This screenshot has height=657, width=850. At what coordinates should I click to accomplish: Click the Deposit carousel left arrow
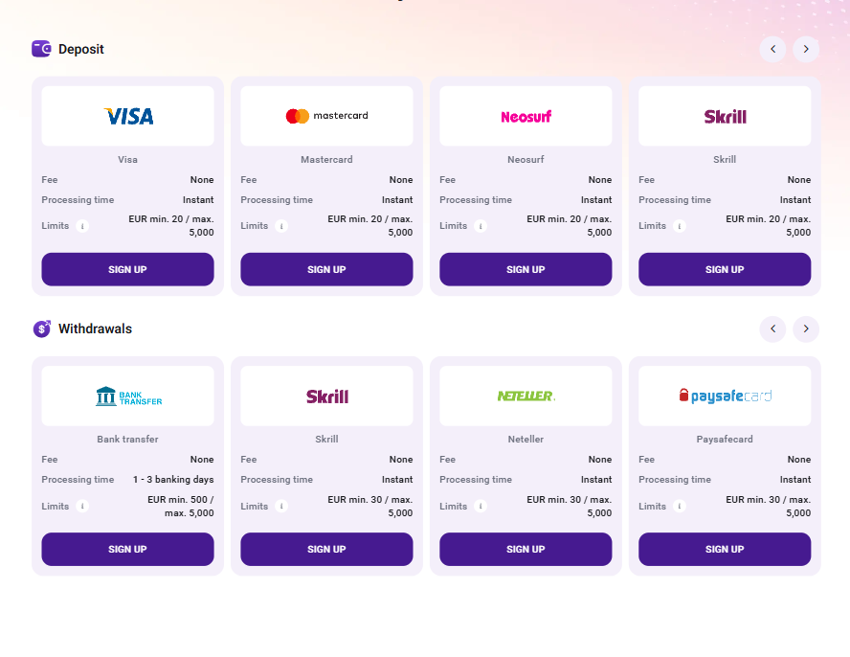(x=772, y=49)
